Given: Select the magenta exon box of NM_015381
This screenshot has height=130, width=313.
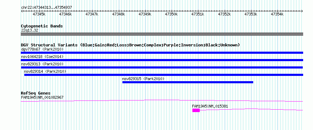Looking at the screenshot, I should [196, 110].
